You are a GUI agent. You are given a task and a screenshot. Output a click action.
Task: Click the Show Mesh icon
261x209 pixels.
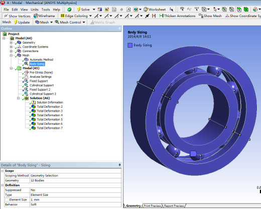(x=201, y=16)
